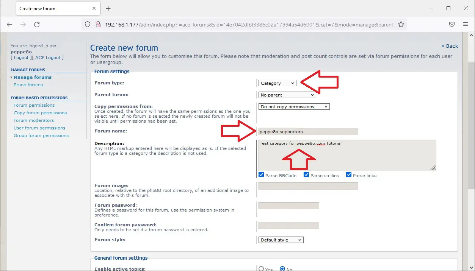Reload the page with the refresh icon
Image resolution: width=475 pixels, height=271 pixels.
pos(37,24)
